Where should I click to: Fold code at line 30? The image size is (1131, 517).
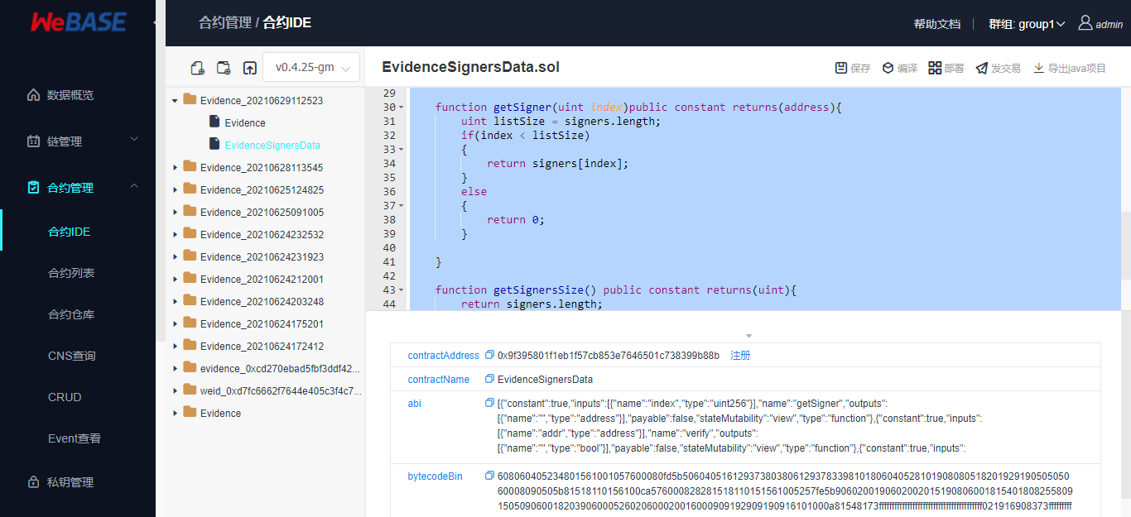402,108
